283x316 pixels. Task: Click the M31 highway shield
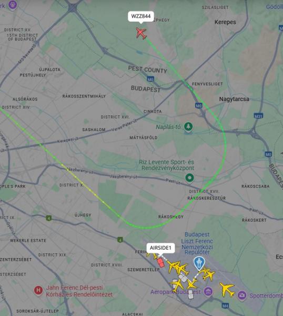258,116
